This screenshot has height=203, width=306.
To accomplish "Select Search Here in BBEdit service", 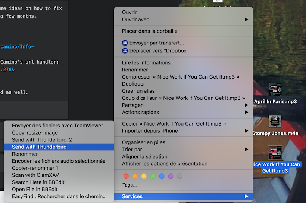I will [59, 182].
